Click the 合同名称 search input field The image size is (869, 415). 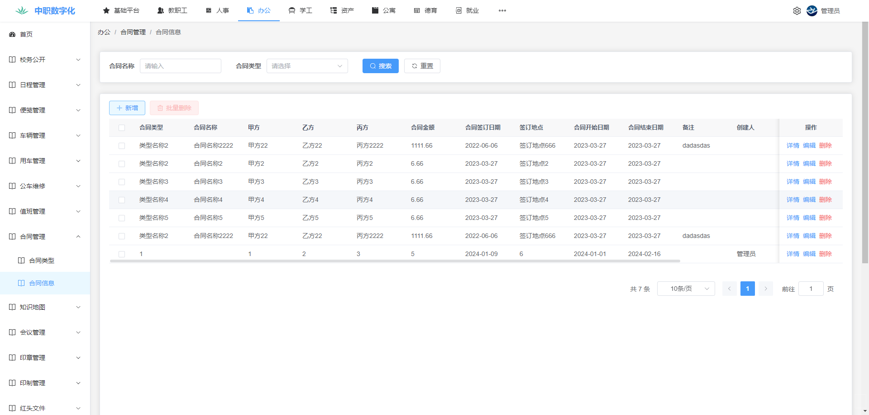(180, 66)
